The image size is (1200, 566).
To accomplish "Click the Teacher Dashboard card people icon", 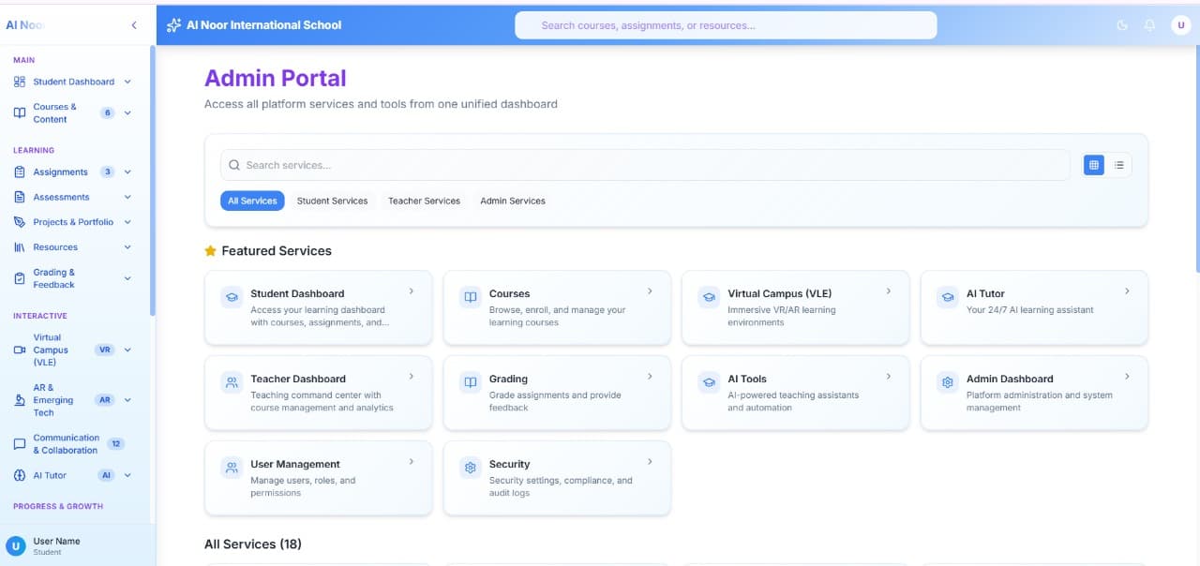I will click(231, 382).
